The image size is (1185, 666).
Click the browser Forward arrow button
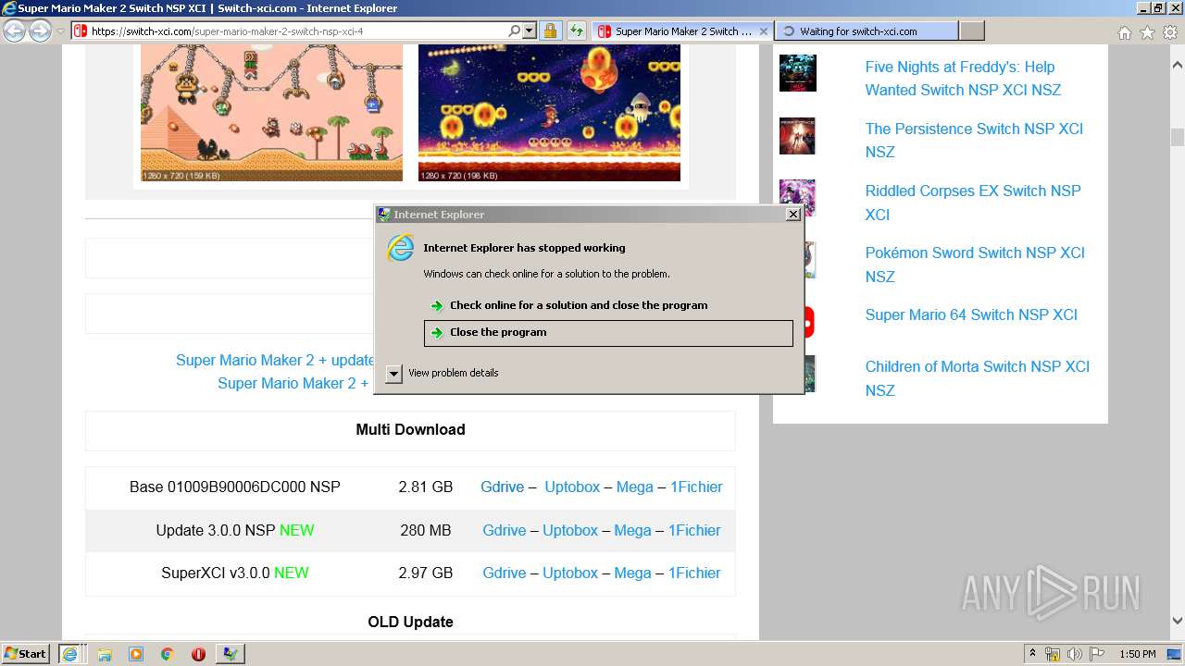tap(40, 31)
